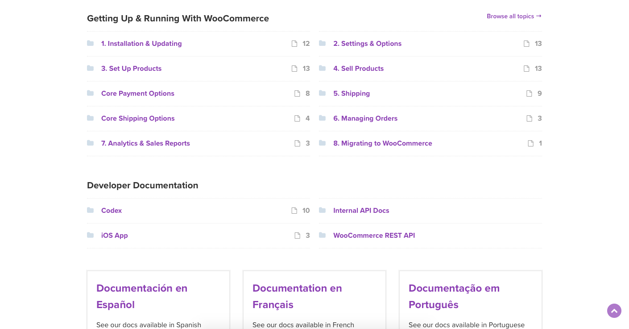Click document icon in iOS App row

point(297,236)
